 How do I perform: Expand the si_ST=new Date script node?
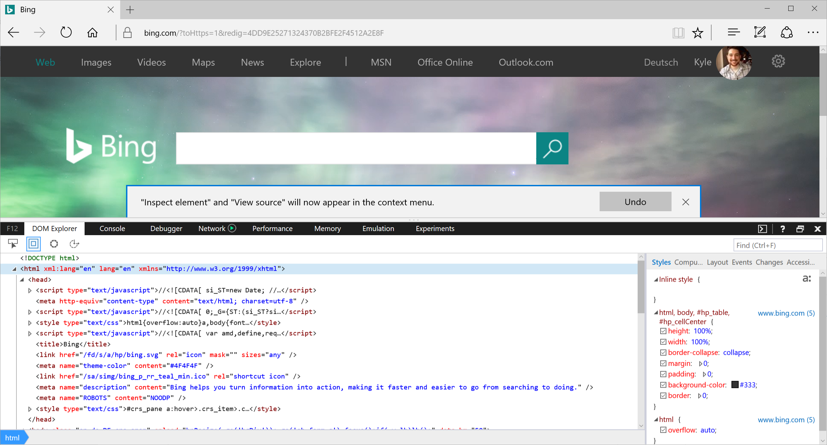click(30, 291)
